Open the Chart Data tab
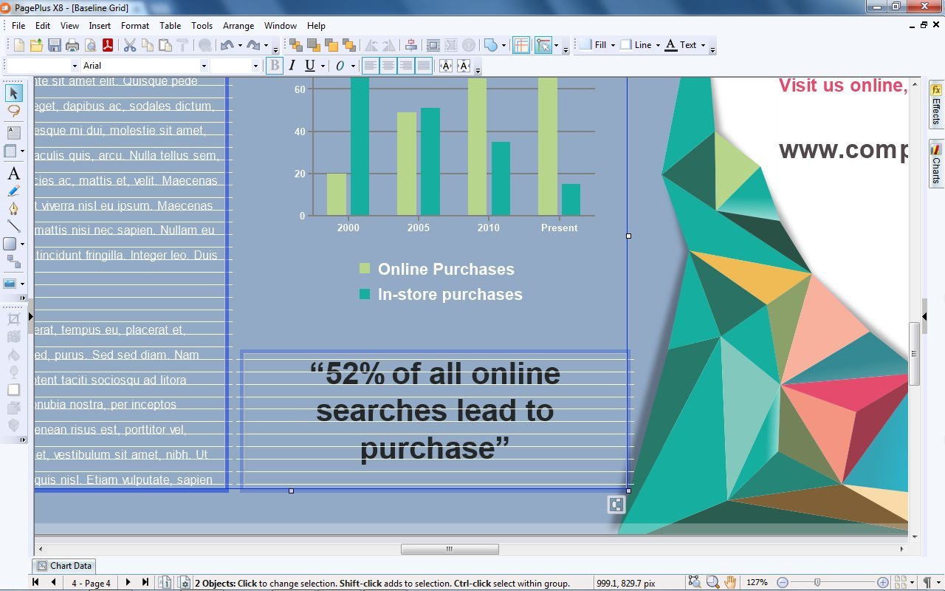Screen dimensions: 945x591 click(x=65, y=566)
